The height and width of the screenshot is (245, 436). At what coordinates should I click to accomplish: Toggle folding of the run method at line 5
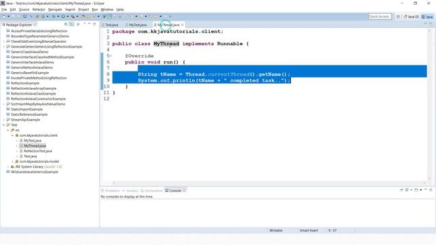coord(111,56)
